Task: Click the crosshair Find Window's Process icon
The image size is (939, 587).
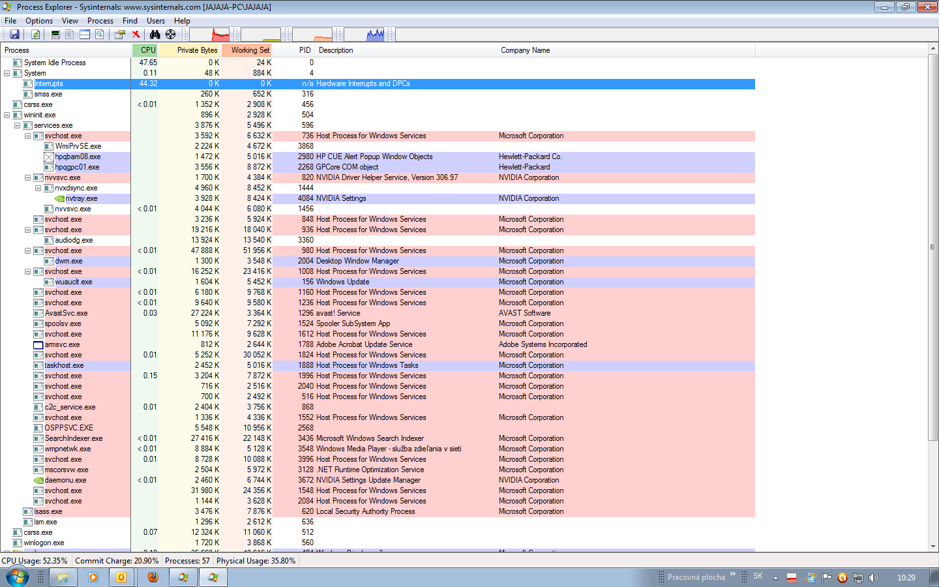Action: pyautogui.click(x=170, y=35)
